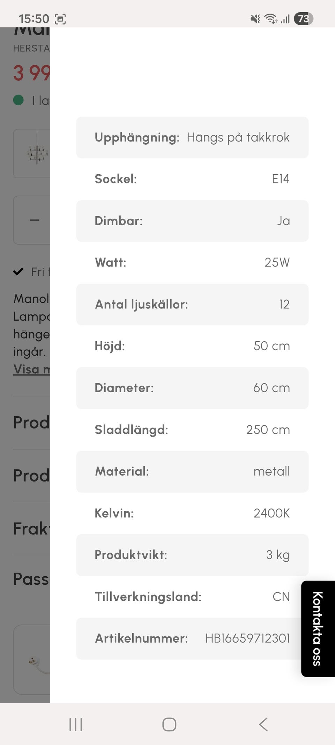
Task: Tap the "Upphängning" specification row
Action: (x=192, y=138)
